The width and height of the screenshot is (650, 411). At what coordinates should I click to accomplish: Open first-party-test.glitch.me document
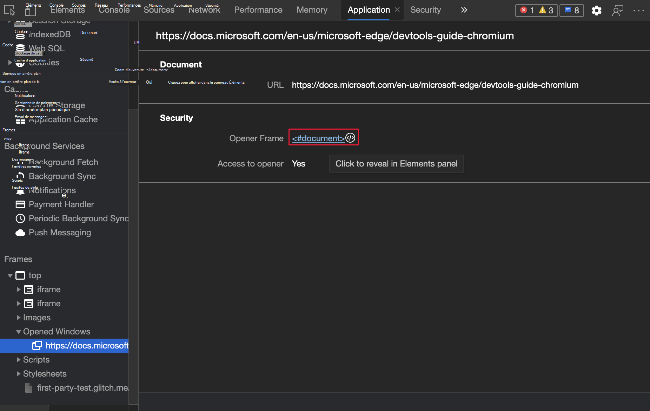pos(83,388)
